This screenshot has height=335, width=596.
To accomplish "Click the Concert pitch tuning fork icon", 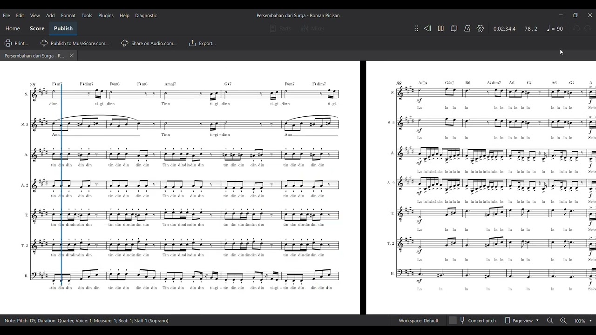I will coord(462,321).
